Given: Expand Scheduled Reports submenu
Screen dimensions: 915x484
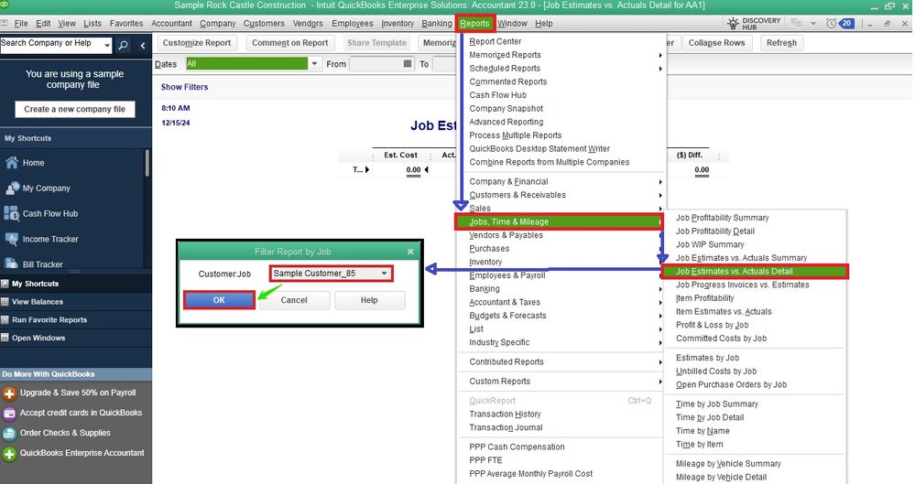Looking at the screenshot, I should [x=660, y=69].
